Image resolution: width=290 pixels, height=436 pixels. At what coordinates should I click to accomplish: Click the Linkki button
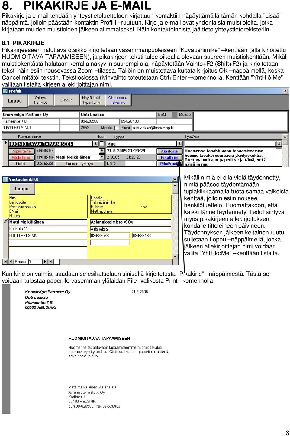click(x=21, y=163)
